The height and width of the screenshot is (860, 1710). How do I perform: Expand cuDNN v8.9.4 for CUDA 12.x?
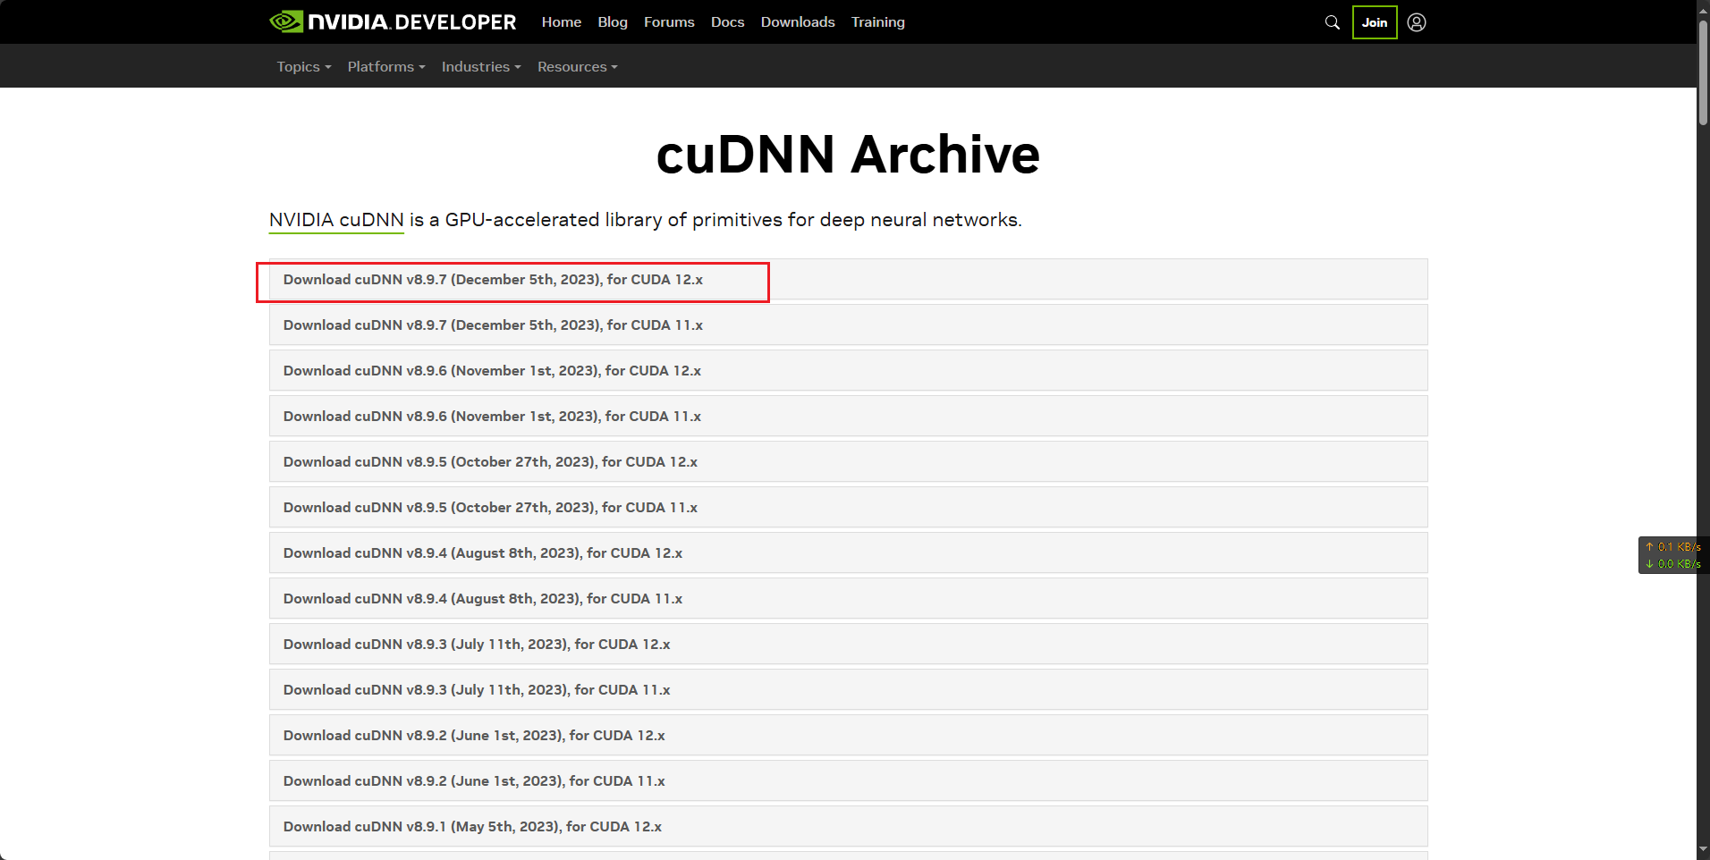click(x=482, y=553)
